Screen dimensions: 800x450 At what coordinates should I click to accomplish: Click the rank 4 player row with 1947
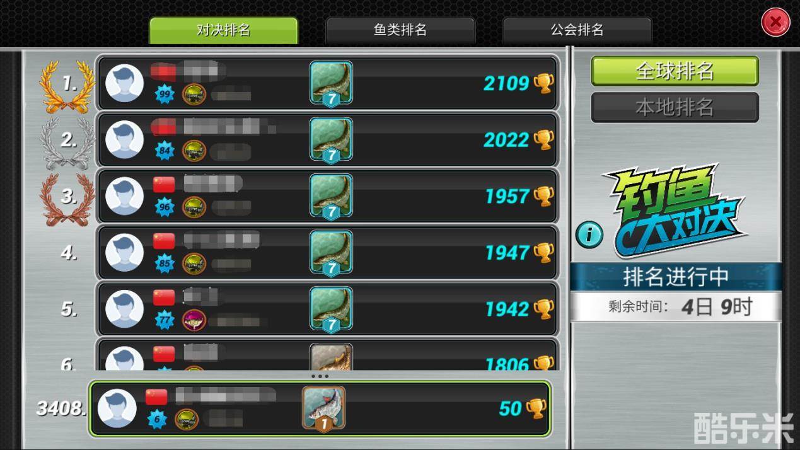[x=327, y=253]
